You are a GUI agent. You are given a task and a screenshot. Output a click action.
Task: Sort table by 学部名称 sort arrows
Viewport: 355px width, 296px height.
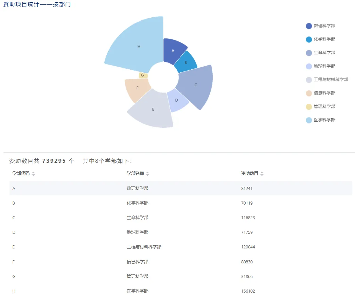pos(147,174)
